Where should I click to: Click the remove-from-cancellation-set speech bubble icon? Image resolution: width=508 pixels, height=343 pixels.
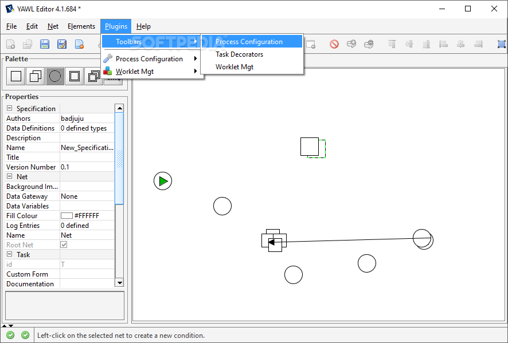(369, 44)
